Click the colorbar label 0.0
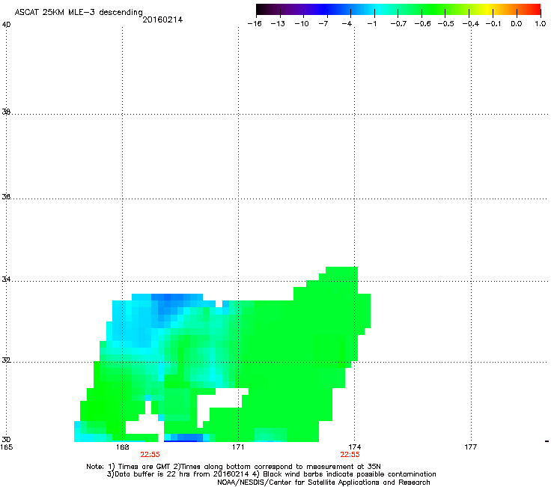The image size is (554, 487). click(x=517, y=24)
